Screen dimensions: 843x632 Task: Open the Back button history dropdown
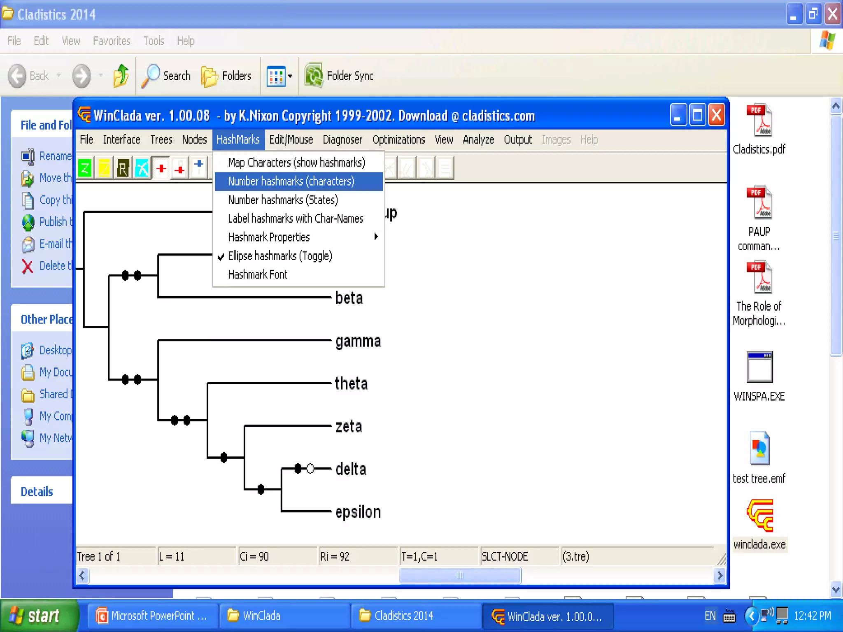(59, 76)
